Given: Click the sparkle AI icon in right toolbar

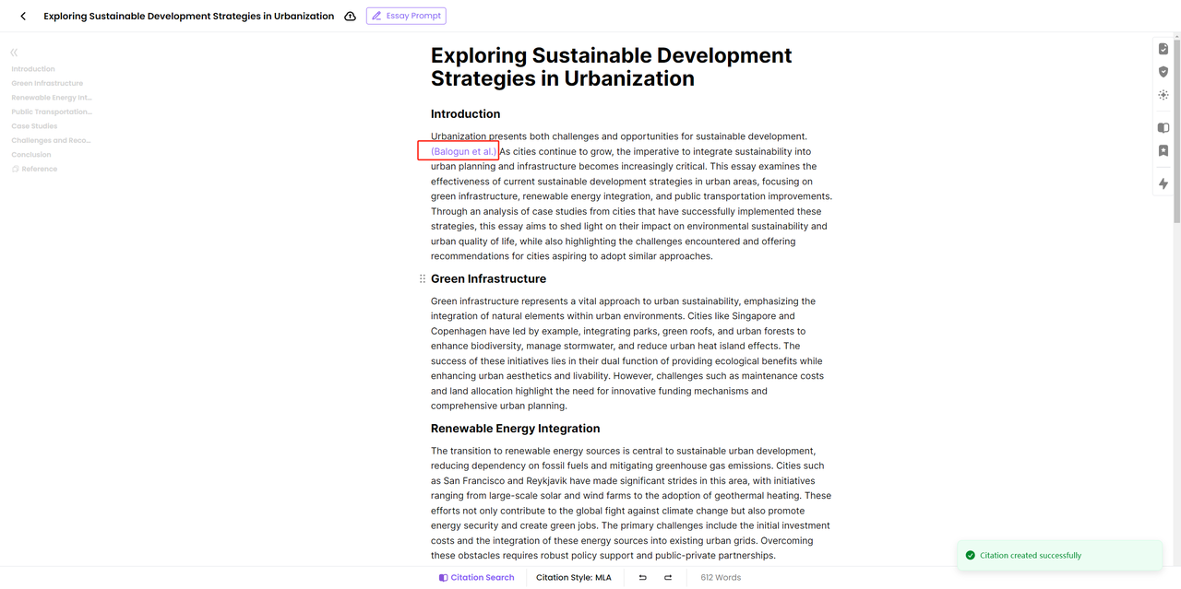Looking at the screenshot, I should click(x=1163, y=95).
